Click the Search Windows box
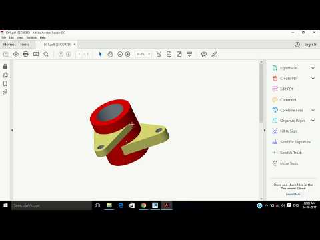 (51, 205)
